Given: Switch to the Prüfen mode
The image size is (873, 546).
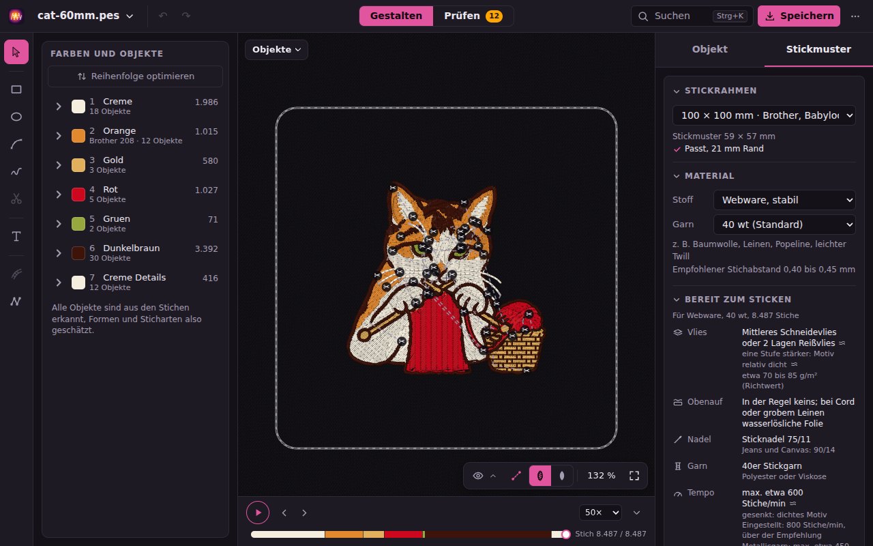Looking at the screenshot, I should click(473, 16).
